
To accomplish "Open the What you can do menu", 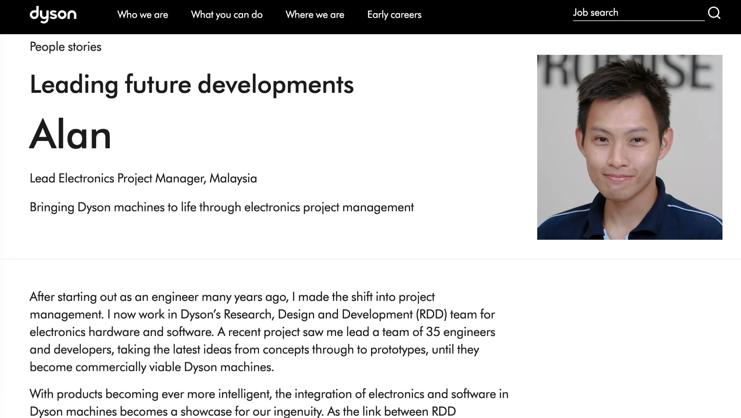I will pyautogui.click(x=227, y=15).
